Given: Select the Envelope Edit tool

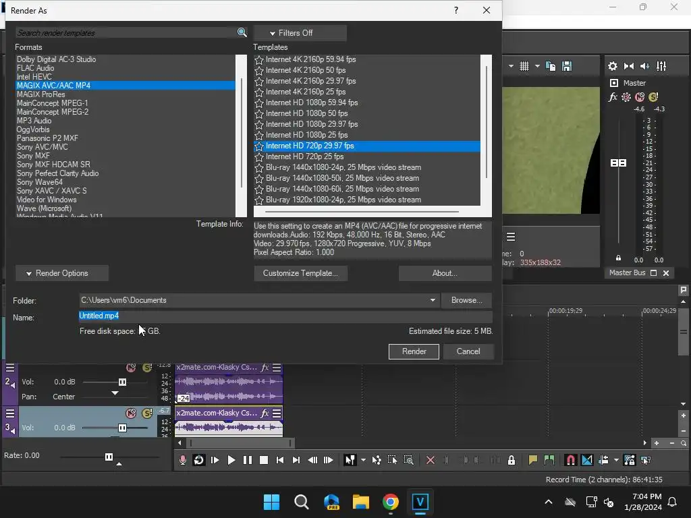Looking at the screenshot, I should click(377, 460).
